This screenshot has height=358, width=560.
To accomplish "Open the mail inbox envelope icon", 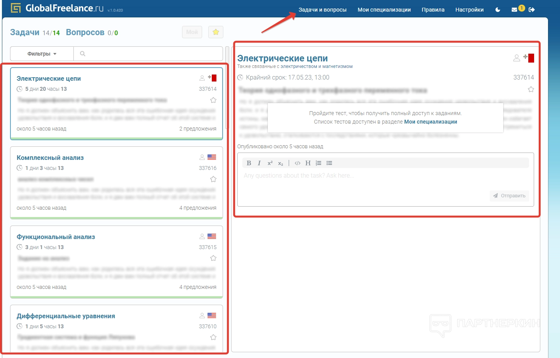I will coord(514,10).
